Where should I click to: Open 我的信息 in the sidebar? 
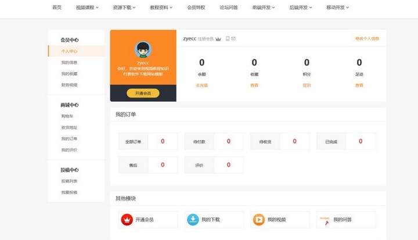click(x=69, y=62)
